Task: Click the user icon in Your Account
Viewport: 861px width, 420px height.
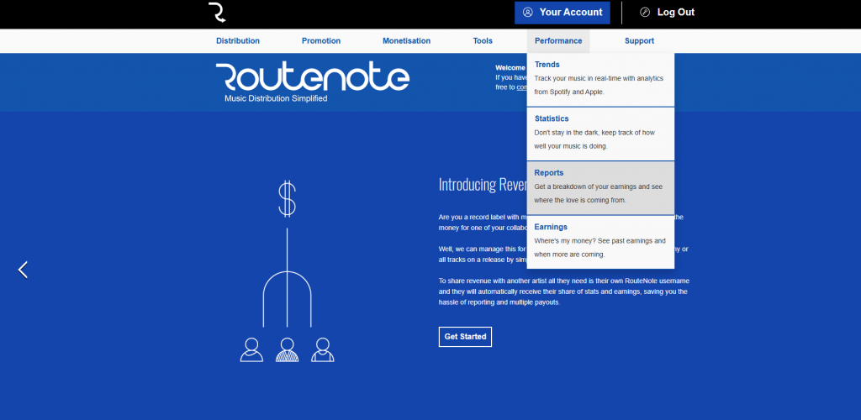Action: pyautogui.click(x=528, y=13)
